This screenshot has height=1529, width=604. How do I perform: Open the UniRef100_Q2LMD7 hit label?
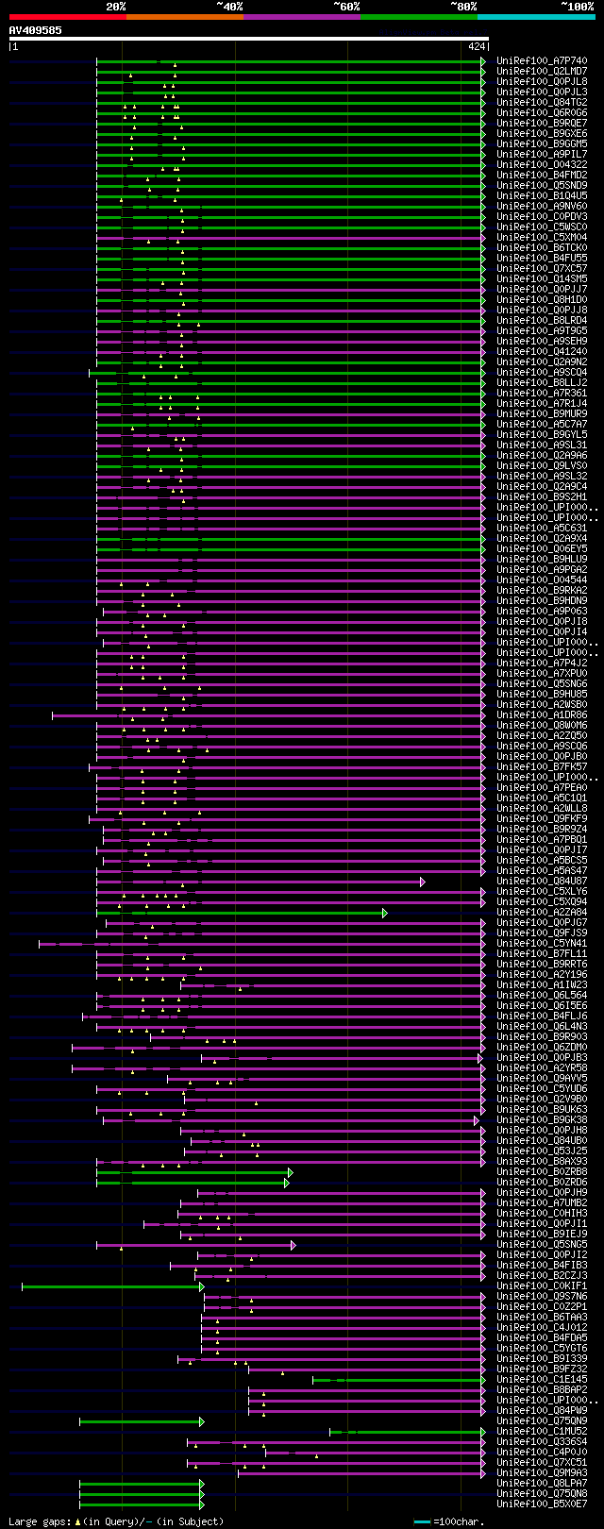[542, 71]
